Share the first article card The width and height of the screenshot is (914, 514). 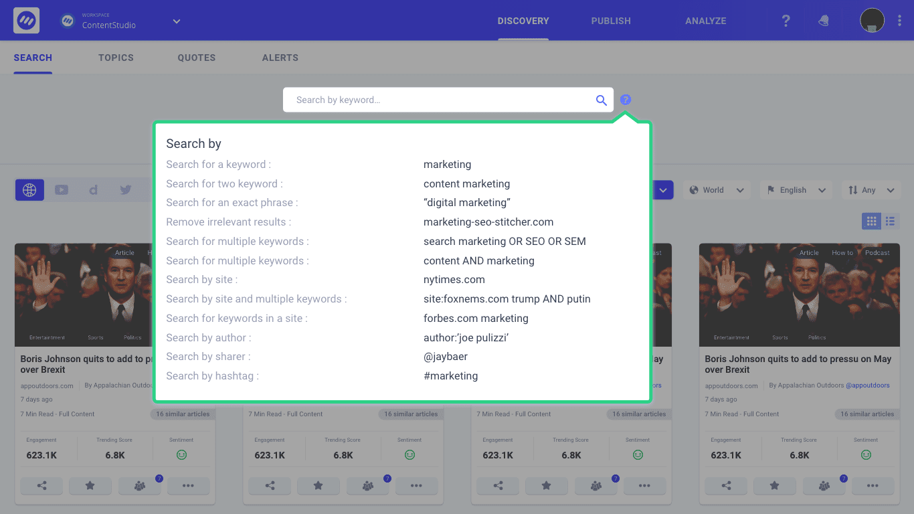click(x=41, y=486)
